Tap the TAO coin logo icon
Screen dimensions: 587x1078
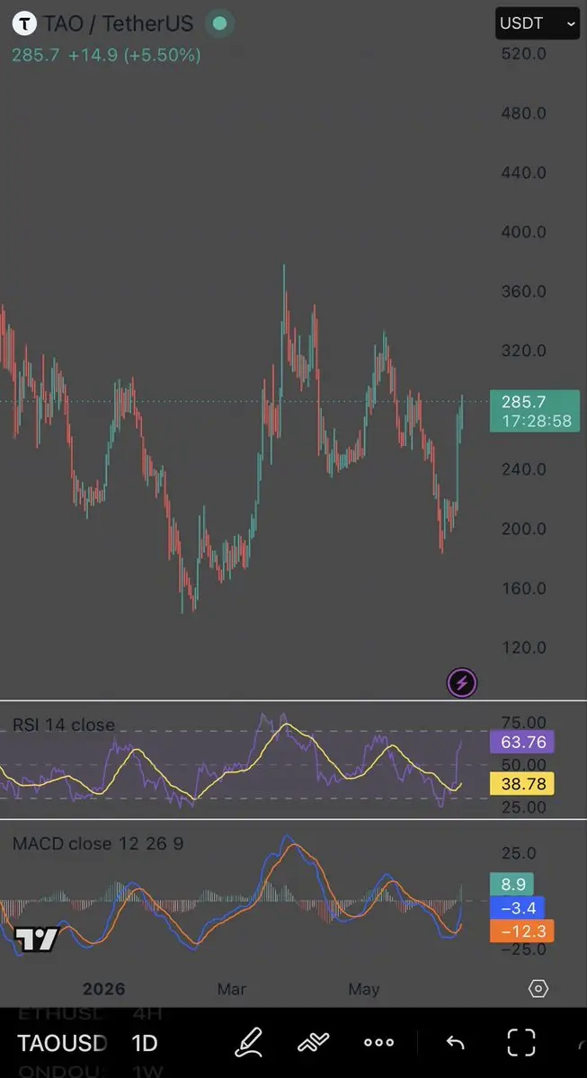[25, 23]
